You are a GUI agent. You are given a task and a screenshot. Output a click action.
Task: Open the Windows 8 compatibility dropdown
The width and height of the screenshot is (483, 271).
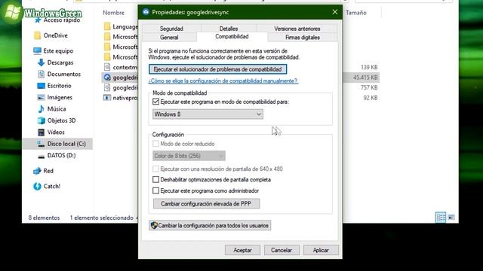click(208, 114)
